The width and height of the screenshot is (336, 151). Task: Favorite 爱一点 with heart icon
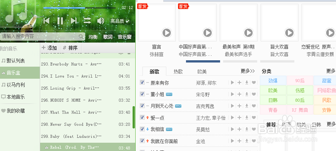254,117
